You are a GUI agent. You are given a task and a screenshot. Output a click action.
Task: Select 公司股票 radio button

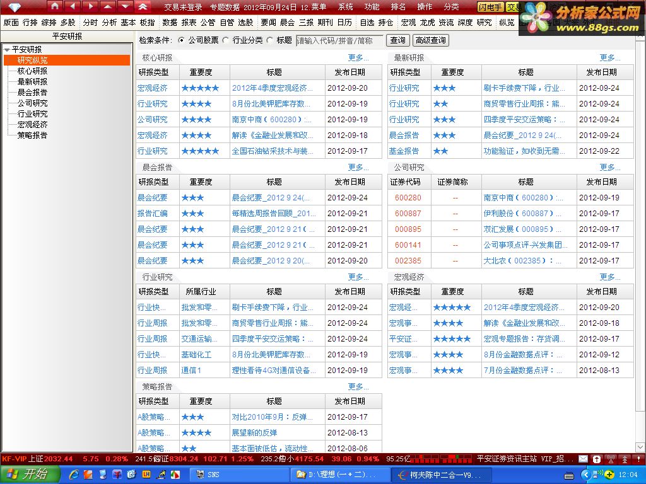[181, 40]
